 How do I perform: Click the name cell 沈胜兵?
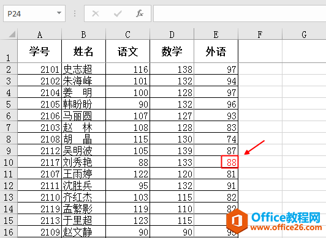(83, 185)
